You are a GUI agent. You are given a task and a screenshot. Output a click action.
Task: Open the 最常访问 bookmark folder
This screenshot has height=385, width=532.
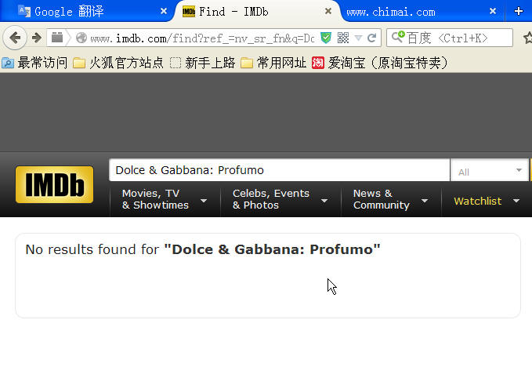34,63
